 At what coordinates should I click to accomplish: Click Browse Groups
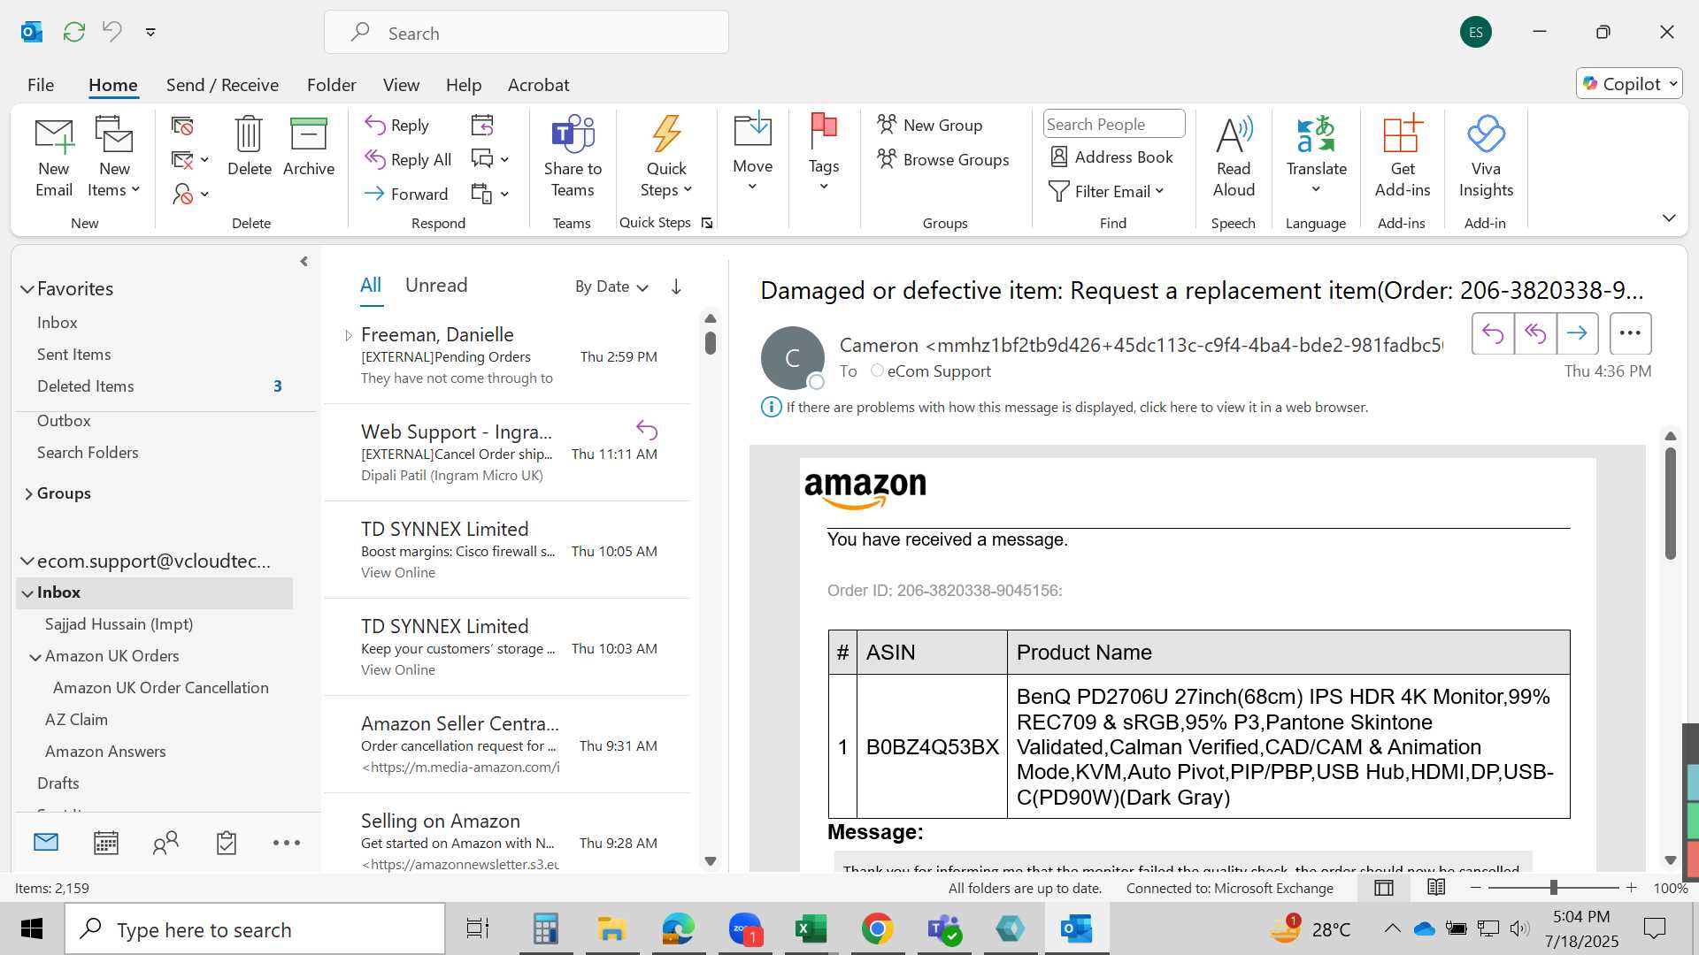tap(942, 159)
